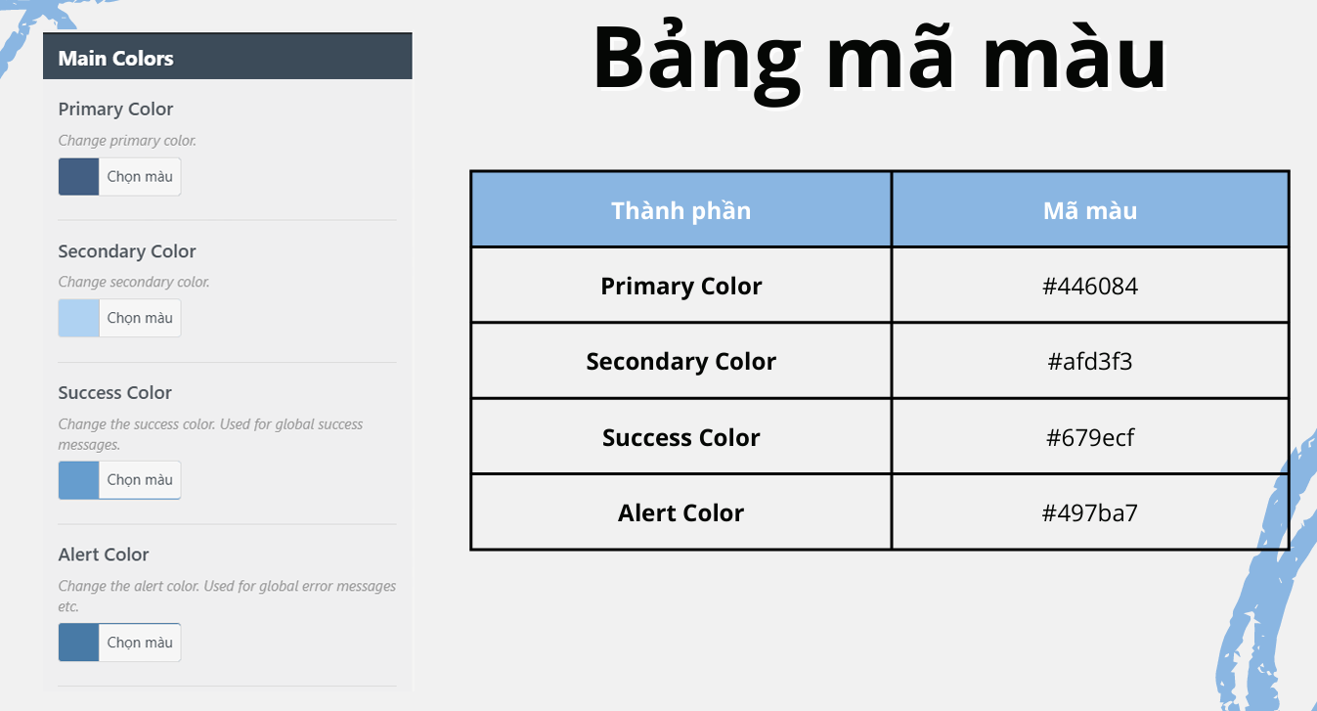Viewport: 1317px width, 711px height.
Task: Click the Primary Color dark blue swatch
Action: (78, 177)
